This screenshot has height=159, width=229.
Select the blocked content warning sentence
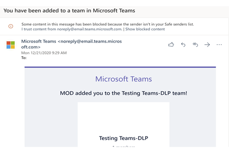click(x=108, y=24)
